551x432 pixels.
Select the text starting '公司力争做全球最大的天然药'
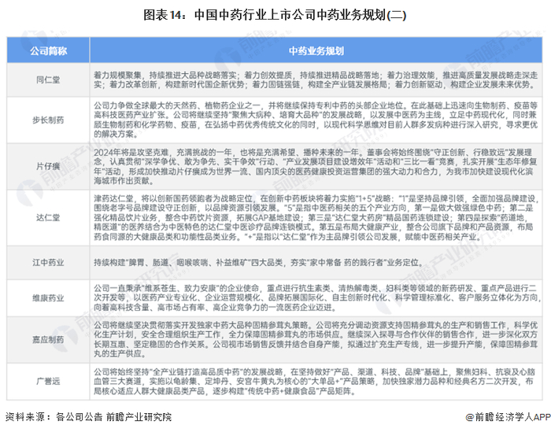coord(316,120)
